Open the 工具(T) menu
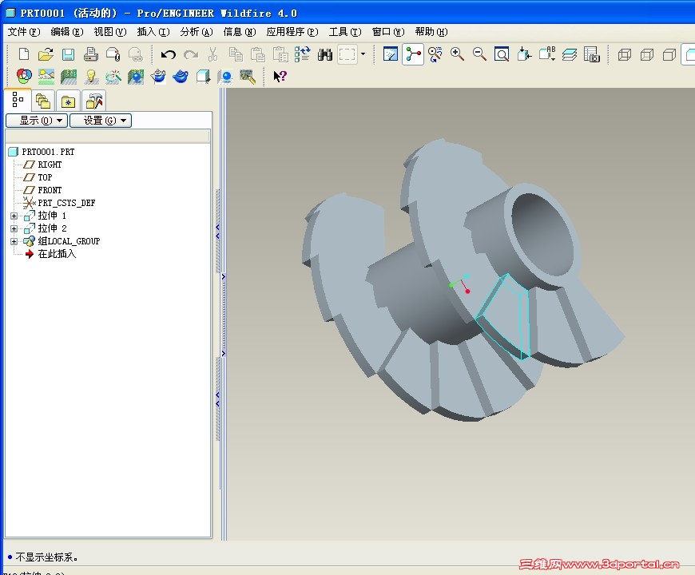This screenshot has width=695, height=575. tap(345, 32)
